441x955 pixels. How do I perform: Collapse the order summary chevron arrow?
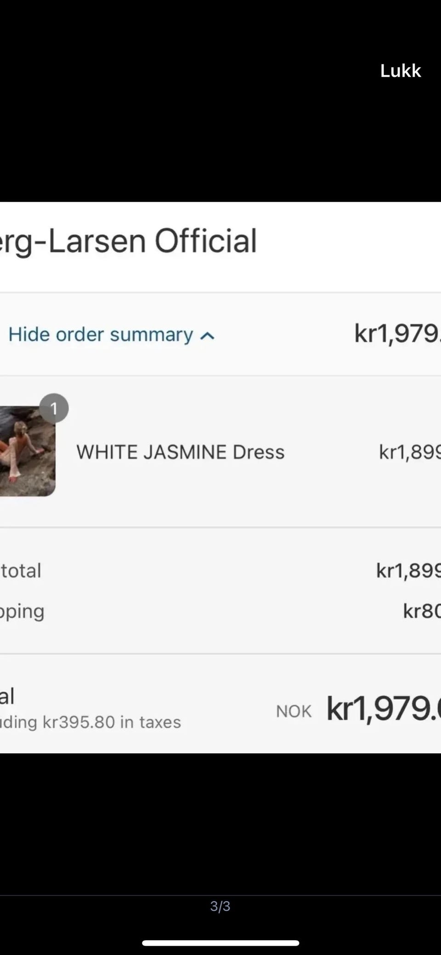(x=208, y=336)
